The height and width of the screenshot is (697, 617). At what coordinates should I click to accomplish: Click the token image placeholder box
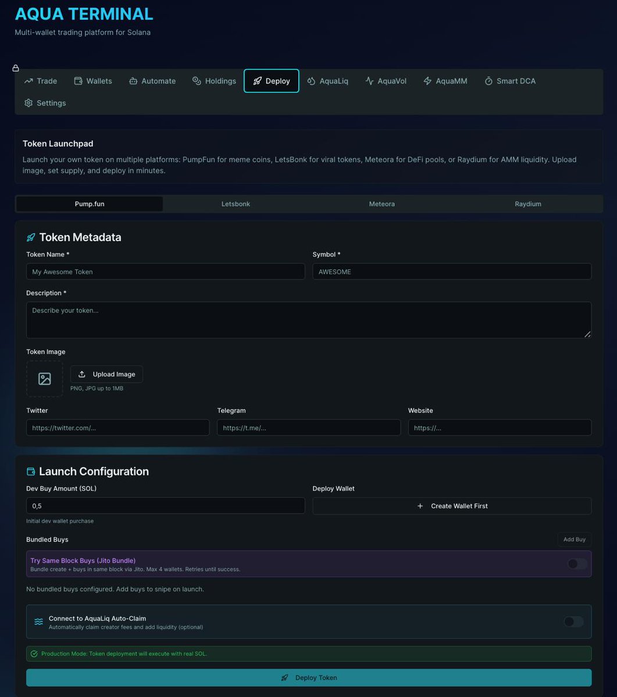coord(45,379)
